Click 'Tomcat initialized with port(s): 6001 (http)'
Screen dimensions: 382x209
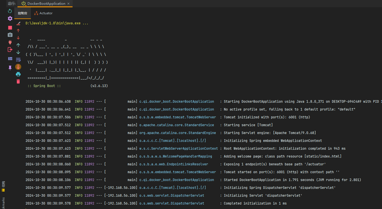tap(267, 117)
